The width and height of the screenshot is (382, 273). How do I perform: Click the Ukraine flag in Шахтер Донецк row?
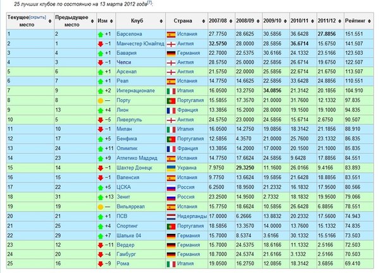171,169
